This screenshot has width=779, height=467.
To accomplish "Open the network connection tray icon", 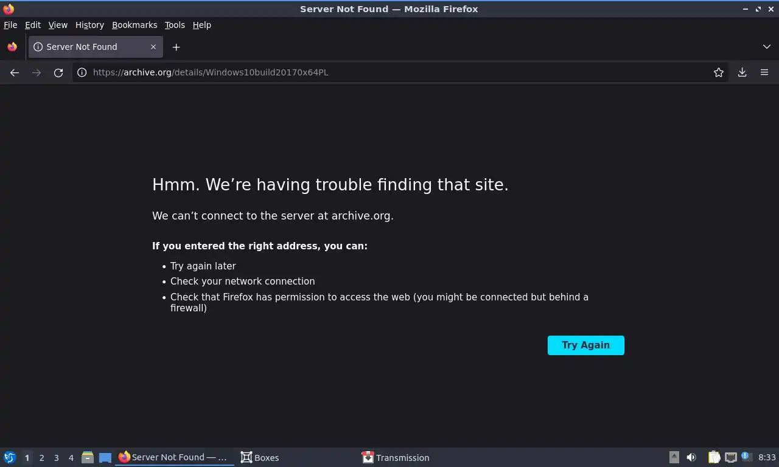I will point(730,457).
